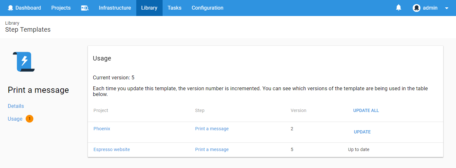Open the Infrastructure section
This screenshot has width=456, height=168.
tap(115, 8)
